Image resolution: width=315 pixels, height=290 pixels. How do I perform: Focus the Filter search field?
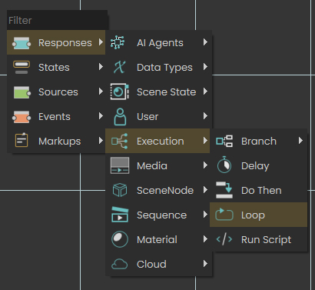coord(57,20)
